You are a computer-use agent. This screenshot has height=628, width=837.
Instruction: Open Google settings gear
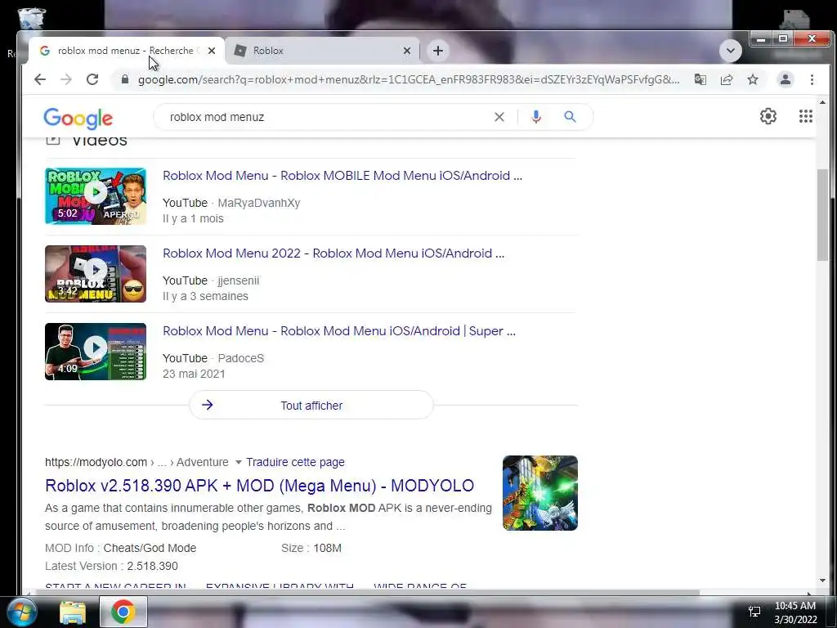click(768, 116)
